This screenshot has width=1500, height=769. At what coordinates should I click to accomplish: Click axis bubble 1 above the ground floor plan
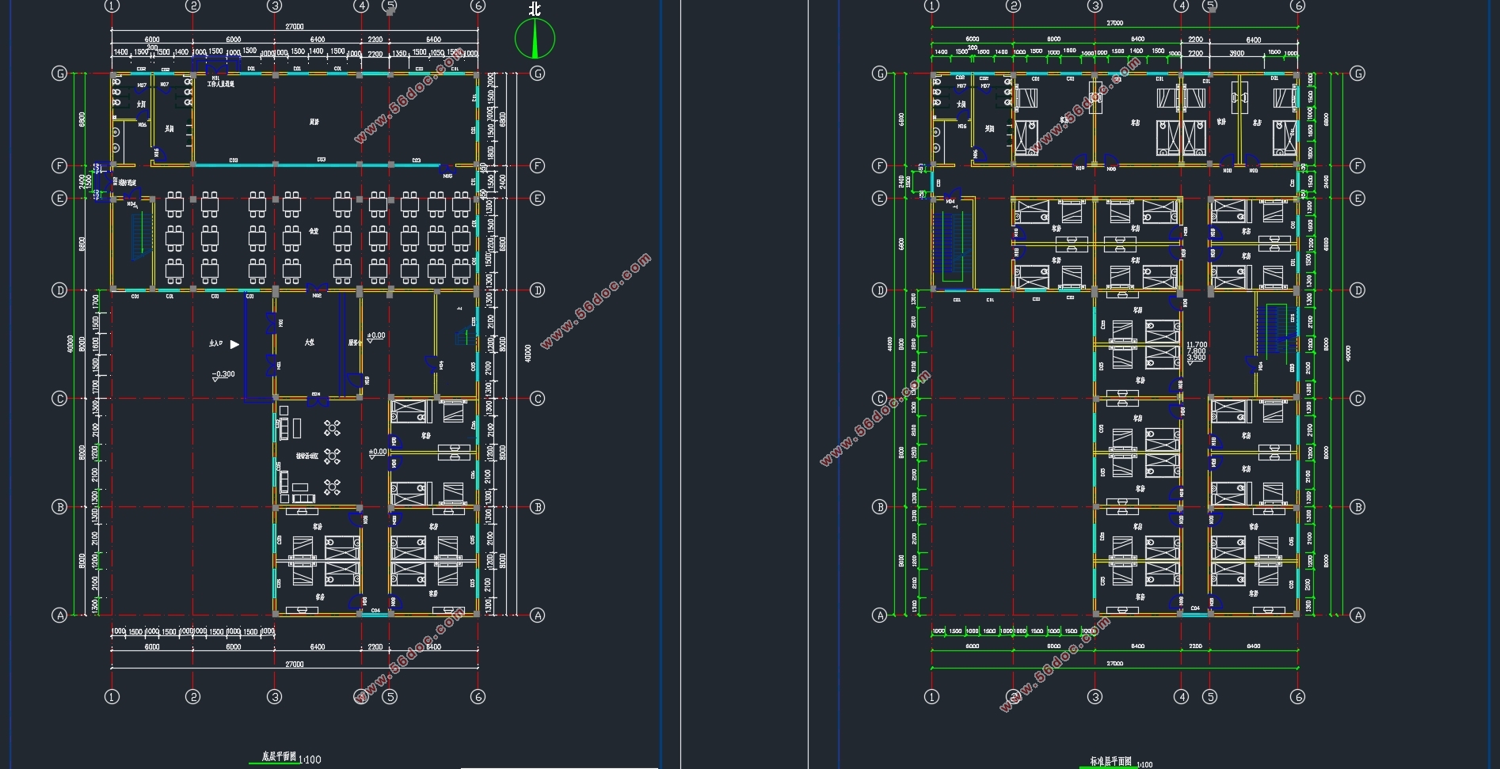[x=112, y=6]
